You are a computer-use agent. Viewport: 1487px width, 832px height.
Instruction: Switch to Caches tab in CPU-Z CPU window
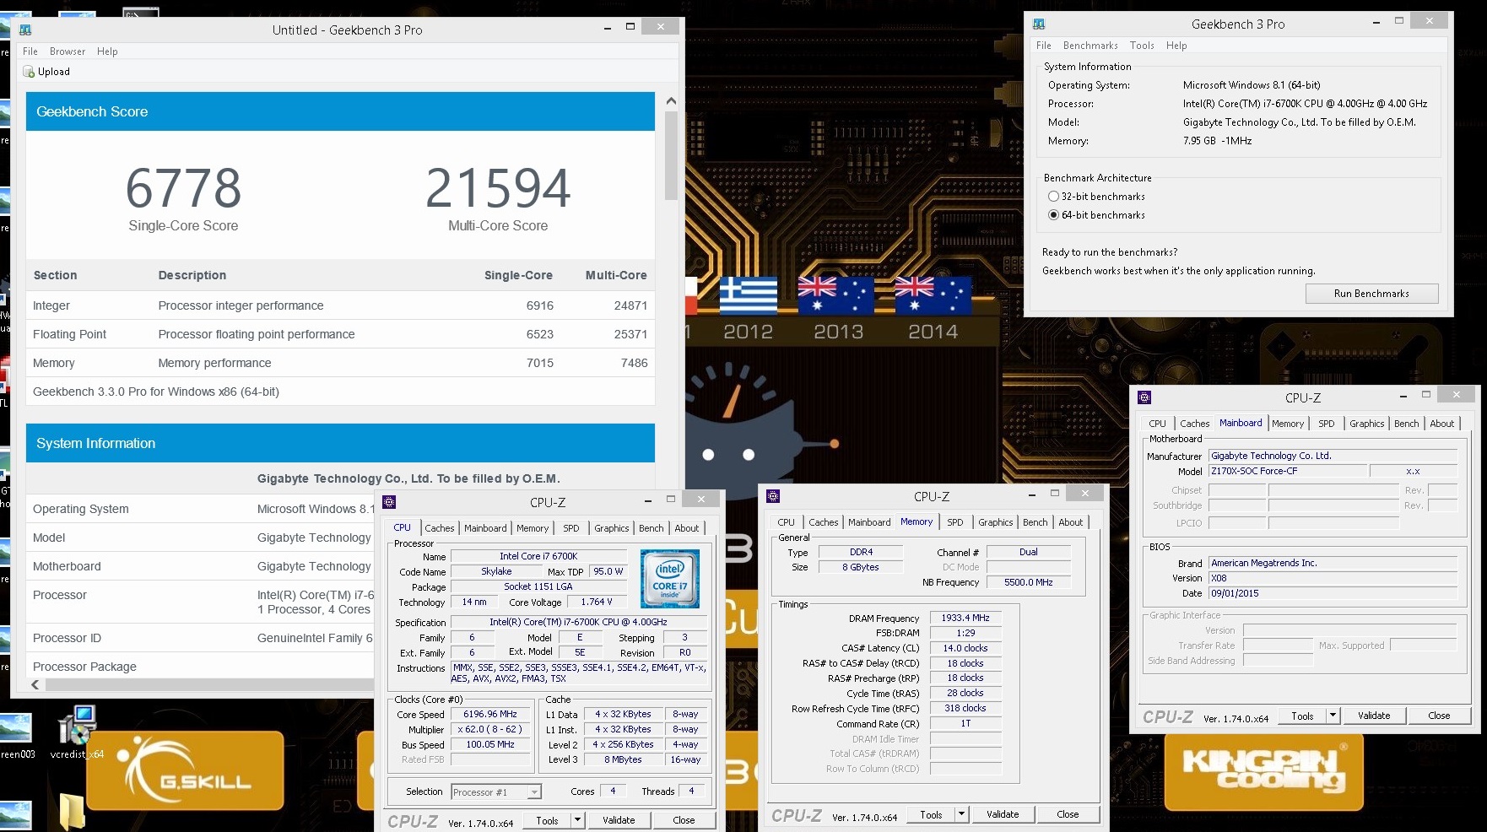(439, 528)
